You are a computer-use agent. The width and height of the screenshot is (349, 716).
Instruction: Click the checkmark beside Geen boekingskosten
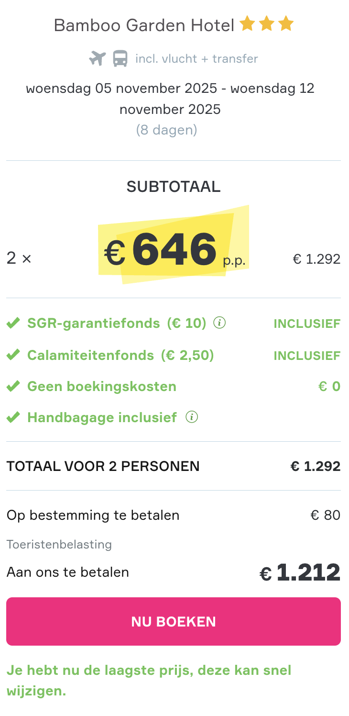pos(13,385)
